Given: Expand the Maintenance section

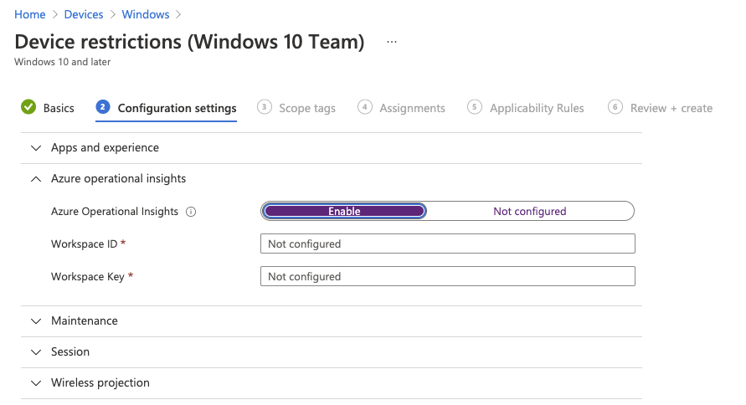Looking at the screenshot, I should [332, 320].
